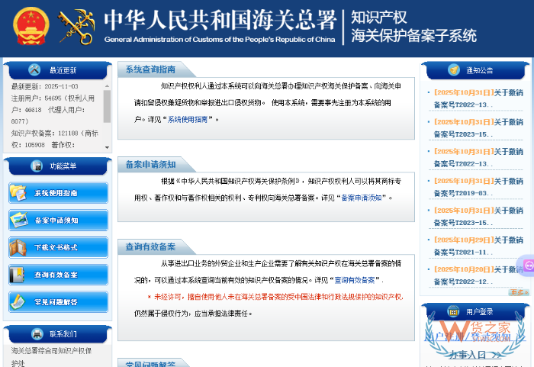Click the 办事入口 >> link

pyautogui.click(x=474, y=355)
